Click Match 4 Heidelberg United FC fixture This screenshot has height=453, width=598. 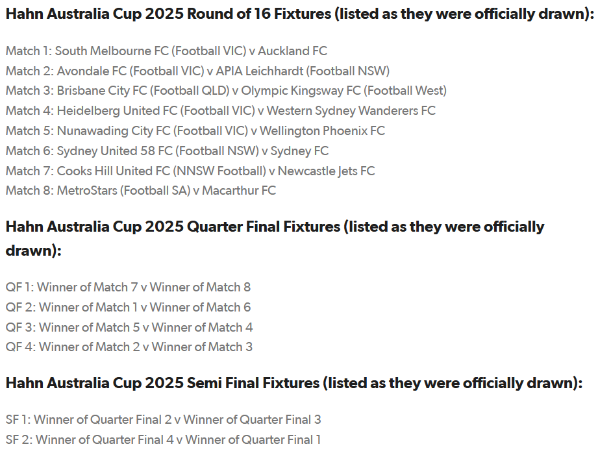click(x=221, y=111)
